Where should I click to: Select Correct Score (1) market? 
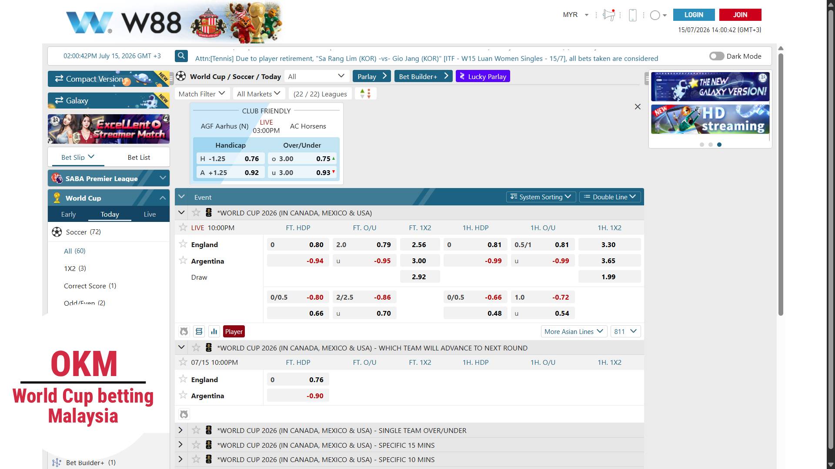[x=90, y=286]
